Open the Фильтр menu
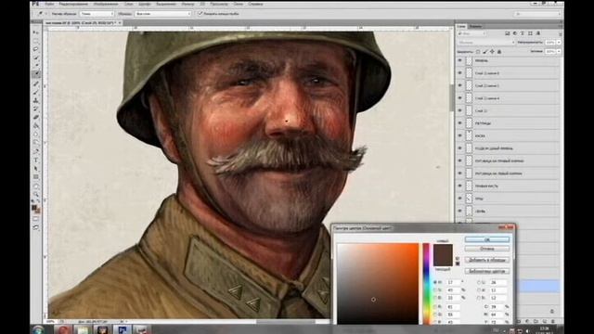Screen dimensions: 594x334 187,4
